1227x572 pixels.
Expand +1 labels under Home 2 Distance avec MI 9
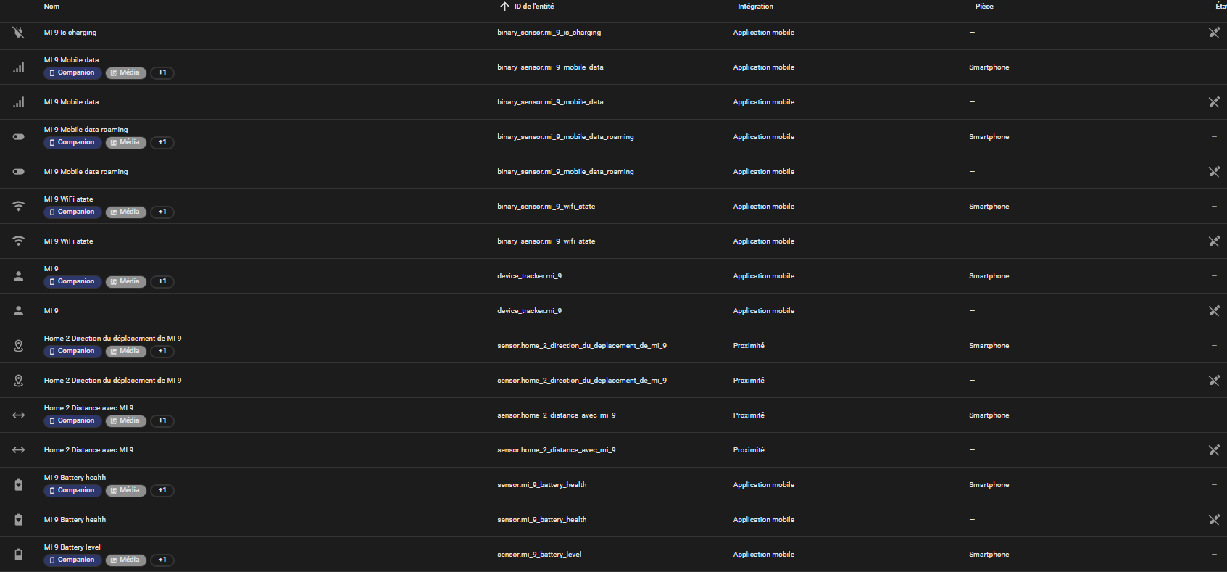(162, 420)
